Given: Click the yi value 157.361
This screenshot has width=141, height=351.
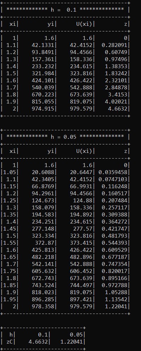Looking at the screenshot, I should click(x=43, y=59).
